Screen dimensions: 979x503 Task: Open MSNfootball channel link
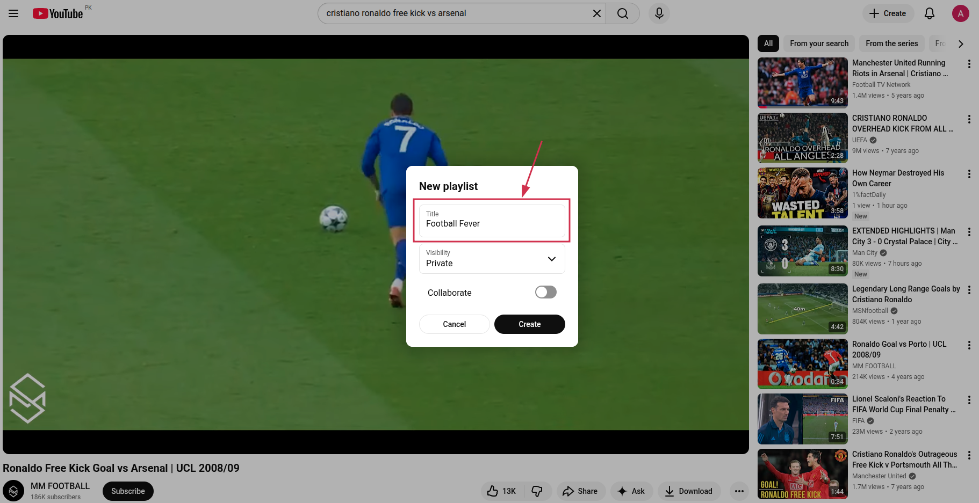870,311
